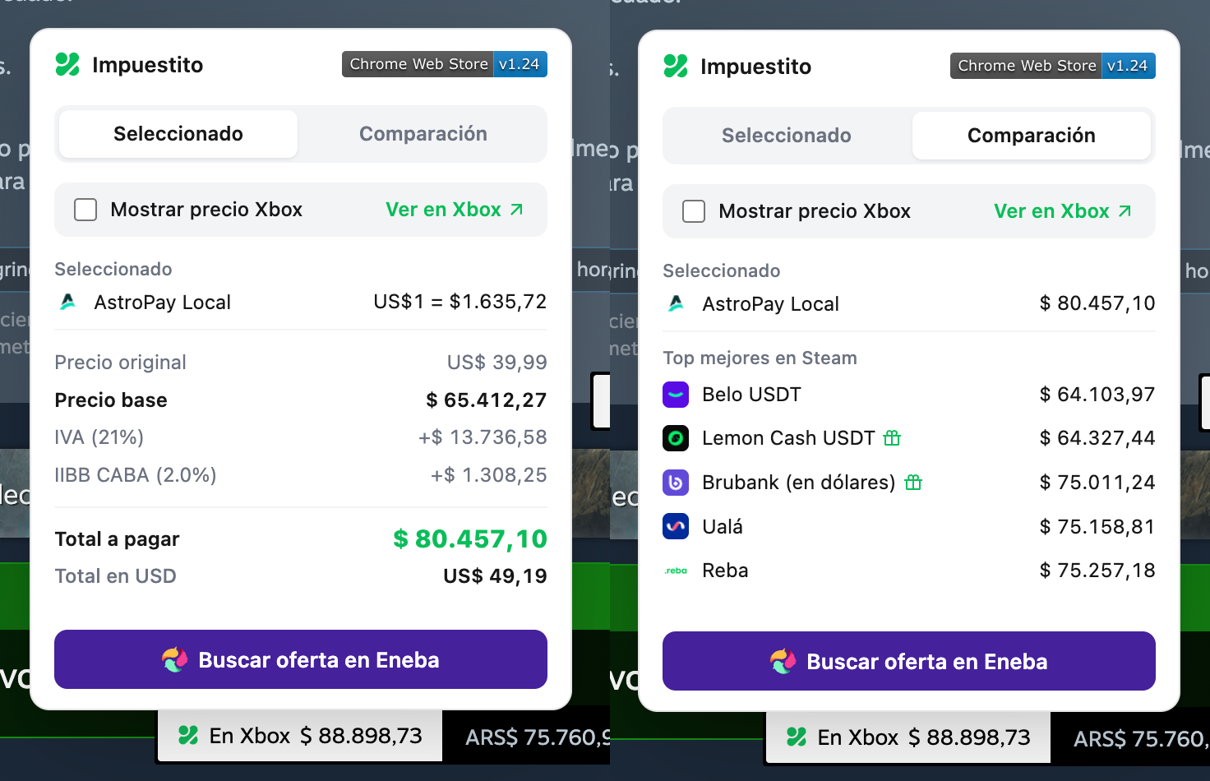Enable Mostrar precio Xbox checkbox in right panel
Screen dimensions: 1210x781
[x=694, y=211]
